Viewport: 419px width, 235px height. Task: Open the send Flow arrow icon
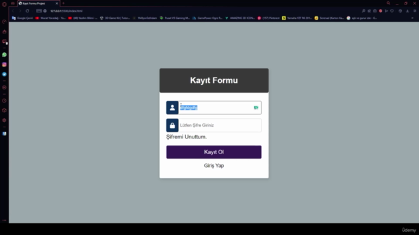click(386, 11)
